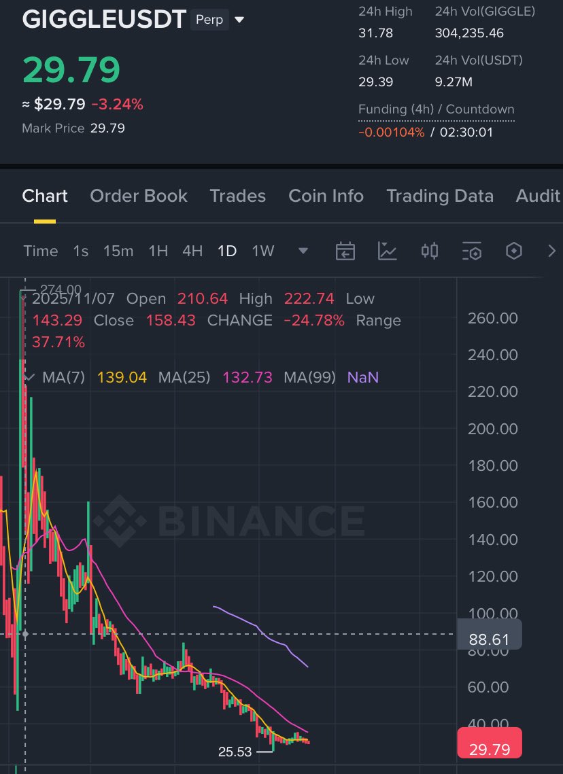This screenshot has height=774, width=563.
Task: Tap 24h High value 31.78
Action: coord(376,33)
